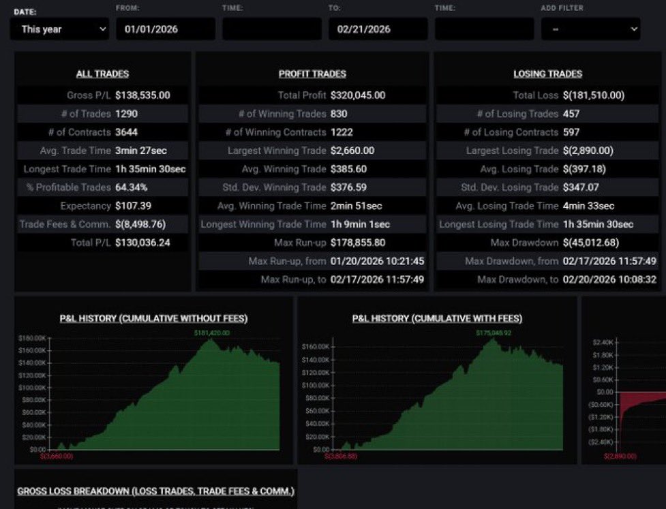Image resolution: width=666 pixels, height=509 pixels.
Task: Open P&L History Cumulative With Fees title
Action: point(437,318)
